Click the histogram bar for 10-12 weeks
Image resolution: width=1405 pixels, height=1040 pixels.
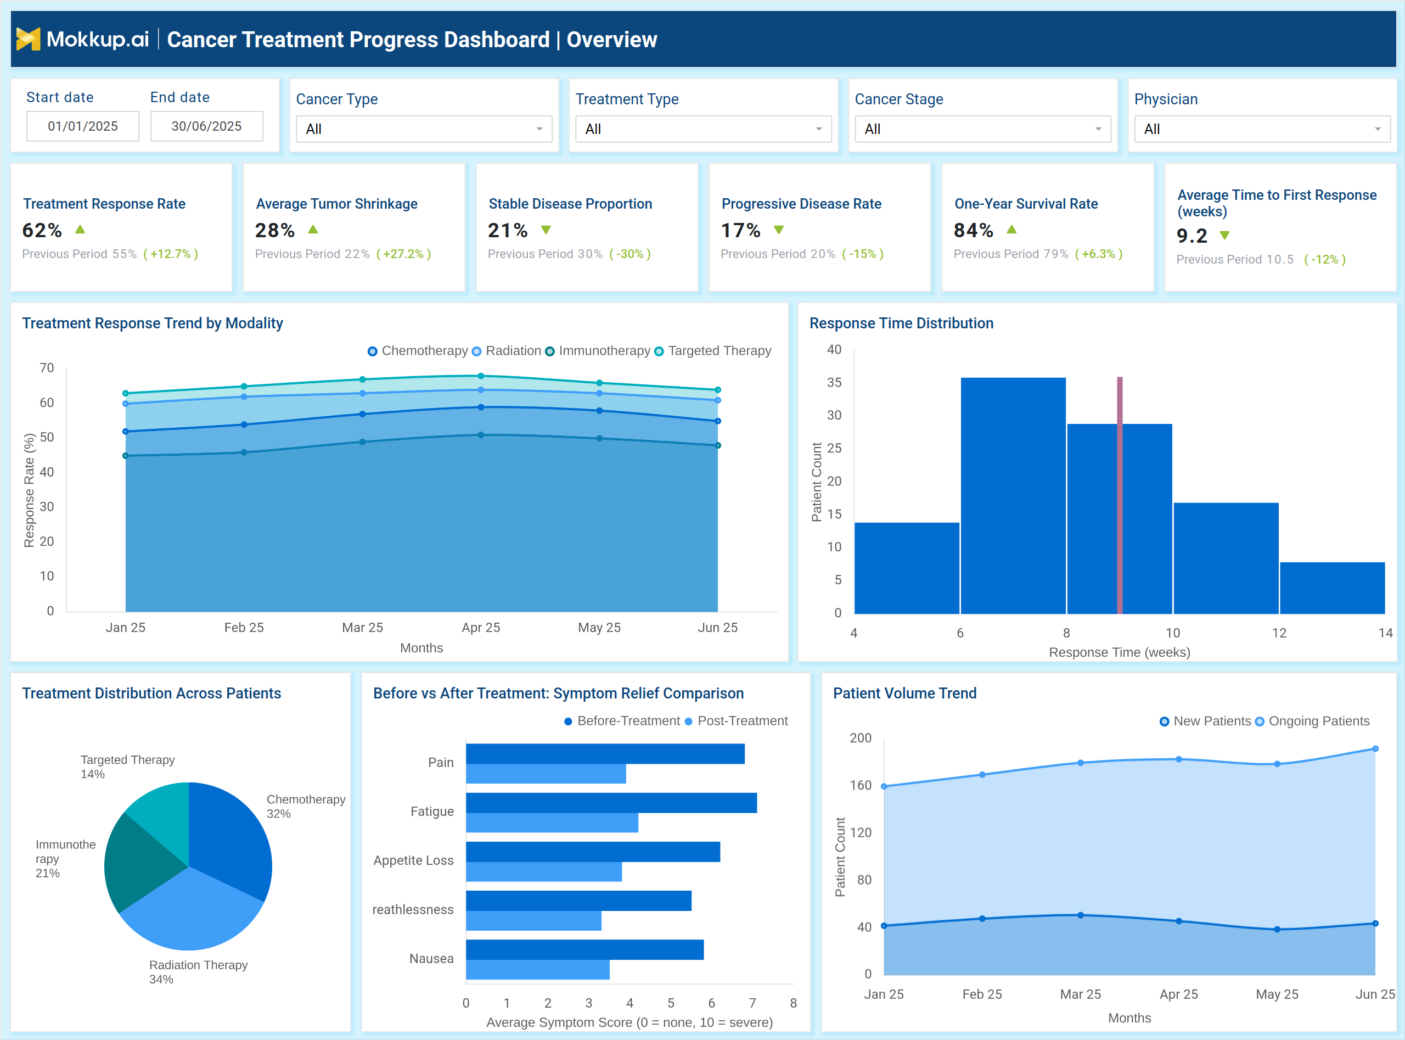(x=1226, y=558)
